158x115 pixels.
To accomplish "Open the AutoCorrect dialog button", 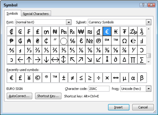I will tap(19, 96).
